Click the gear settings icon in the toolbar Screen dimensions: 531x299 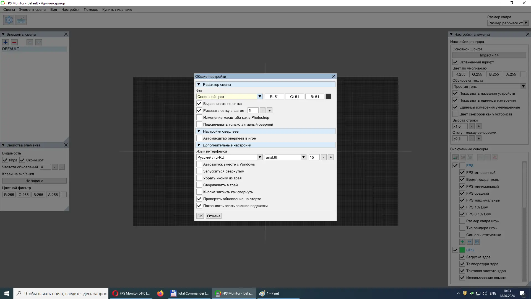coord(9,20)
